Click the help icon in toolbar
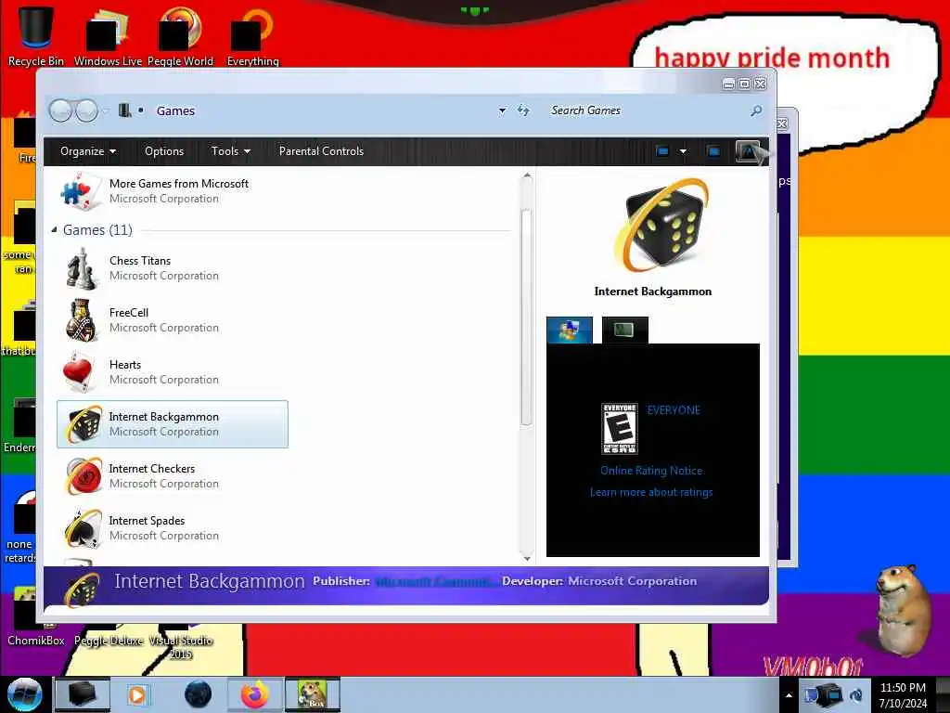Screen dimensions: 950x713 tap(748, 151)
